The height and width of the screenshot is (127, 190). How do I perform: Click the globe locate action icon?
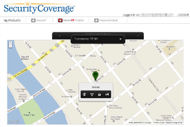point(84,94)
